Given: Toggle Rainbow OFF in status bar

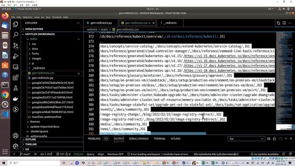Looking at the screenshot, I should [115, 154].
